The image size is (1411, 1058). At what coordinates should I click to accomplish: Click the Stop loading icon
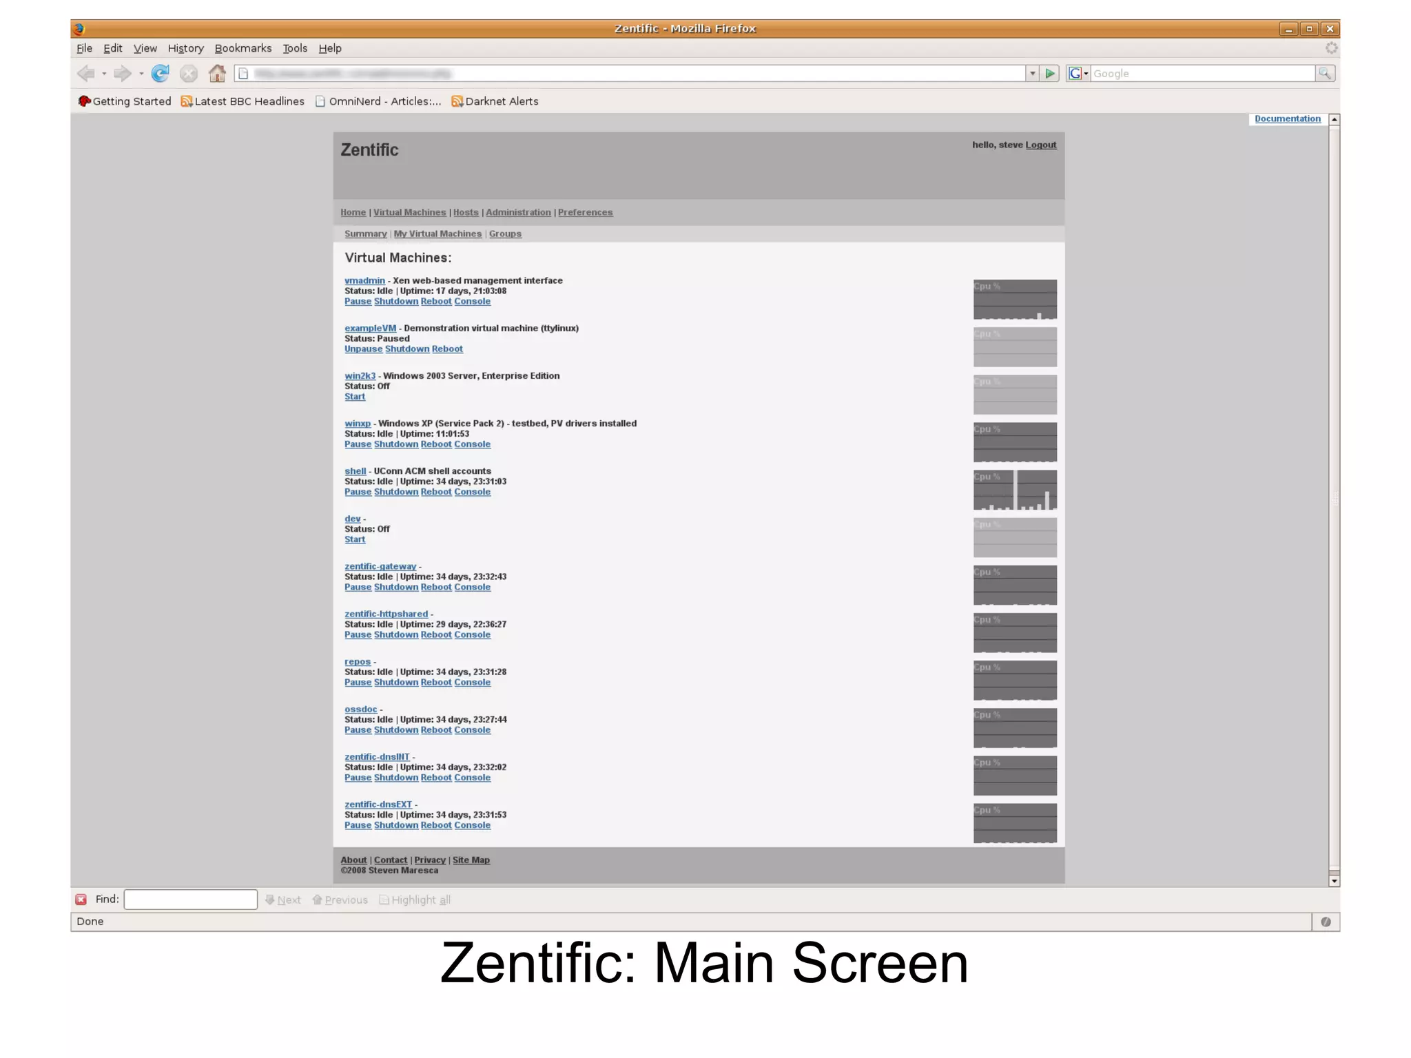point(189,73)
